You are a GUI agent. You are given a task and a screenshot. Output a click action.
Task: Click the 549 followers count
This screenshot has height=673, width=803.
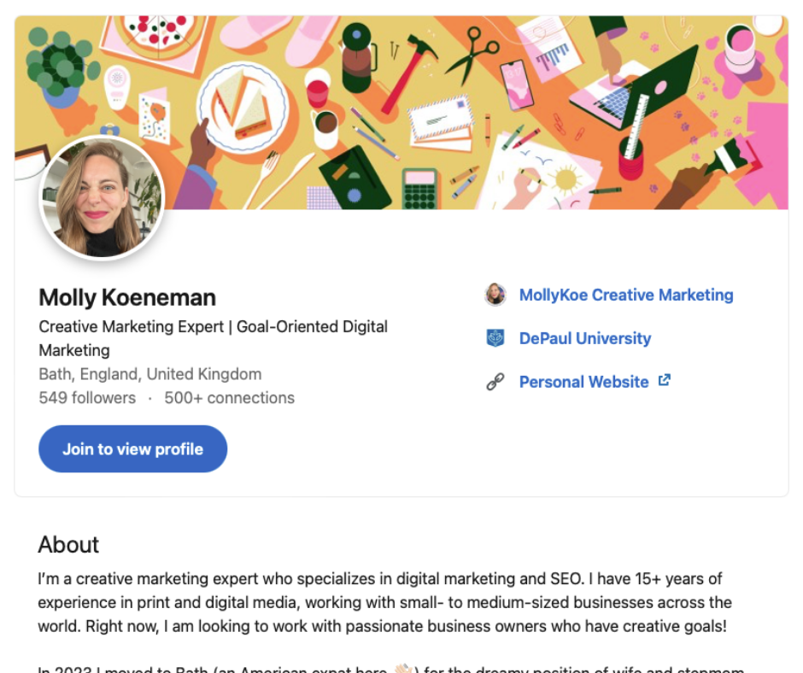pos(86,398)
